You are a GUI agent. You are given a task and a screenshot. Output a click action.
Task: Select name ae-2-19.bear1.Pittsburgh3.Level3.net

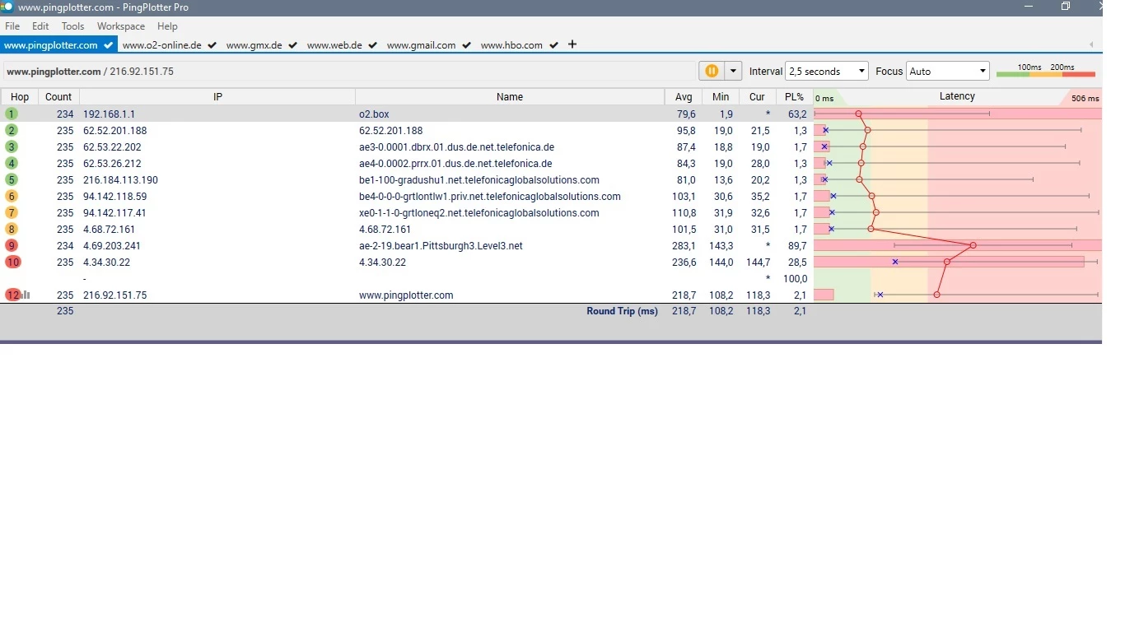(441, 246)
